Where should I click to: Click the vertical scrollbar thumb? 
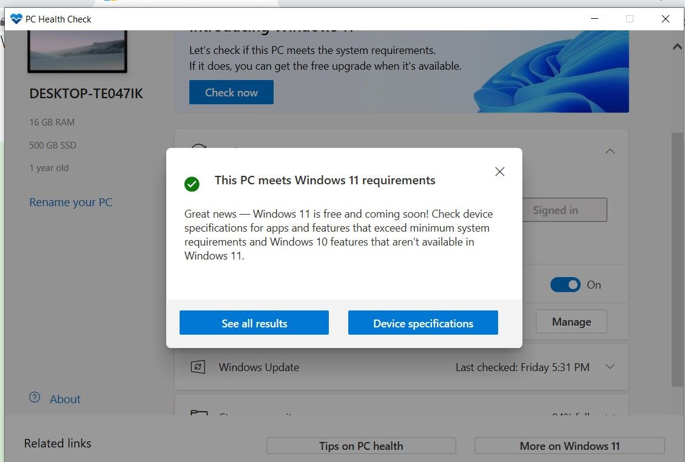(678, 259)
